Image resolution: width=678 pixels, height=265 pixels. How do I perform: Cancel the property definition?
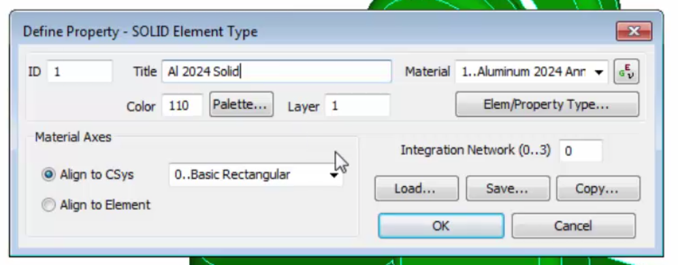574,226
